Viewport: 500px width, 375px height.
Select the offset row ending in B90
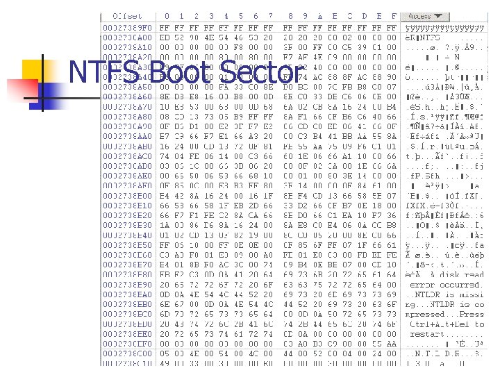click(x=127, y=285)
